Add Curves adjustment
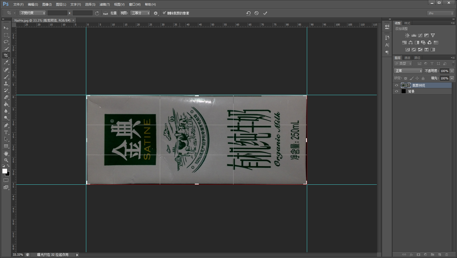 [x=420, y=35]
